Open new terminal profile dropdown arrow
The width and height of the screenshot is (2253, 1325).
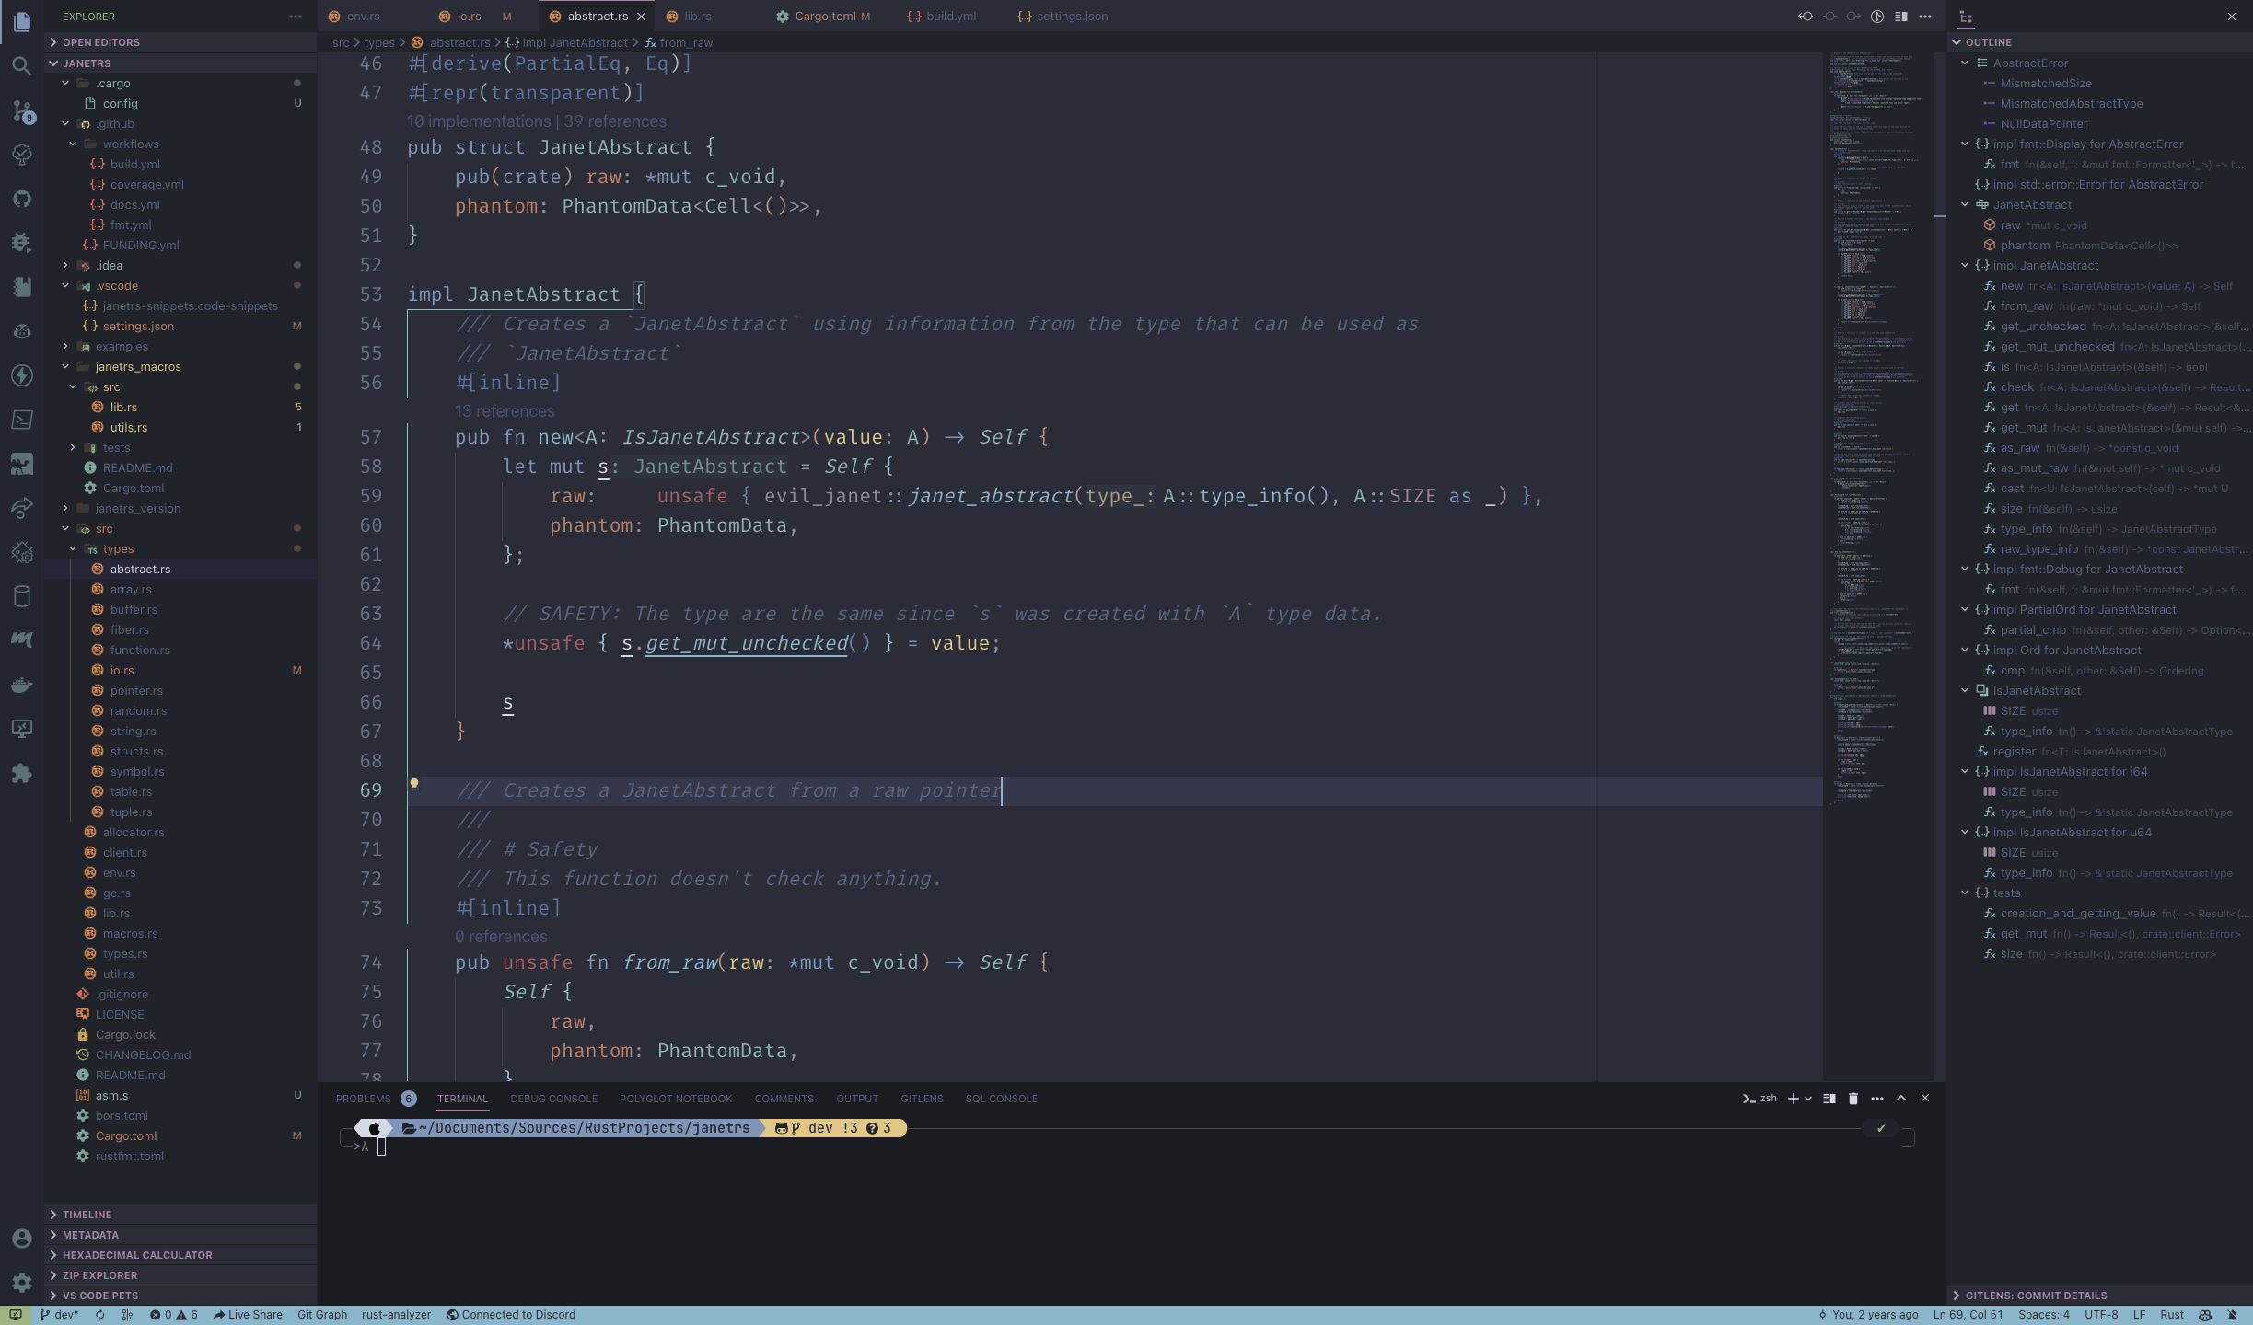[1808, 1099]
